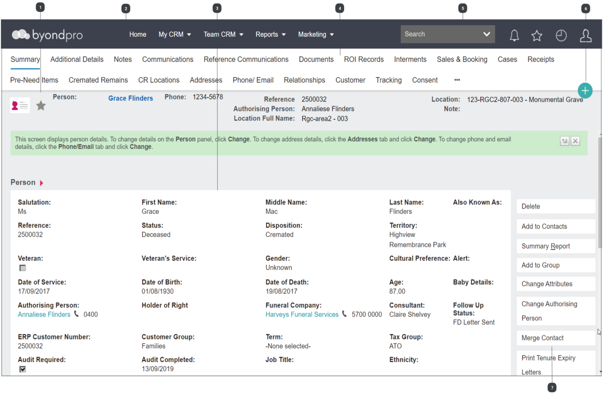This screenshot has width=603, height=396.
Task: Click the byondpro logo
Action: 47,35
